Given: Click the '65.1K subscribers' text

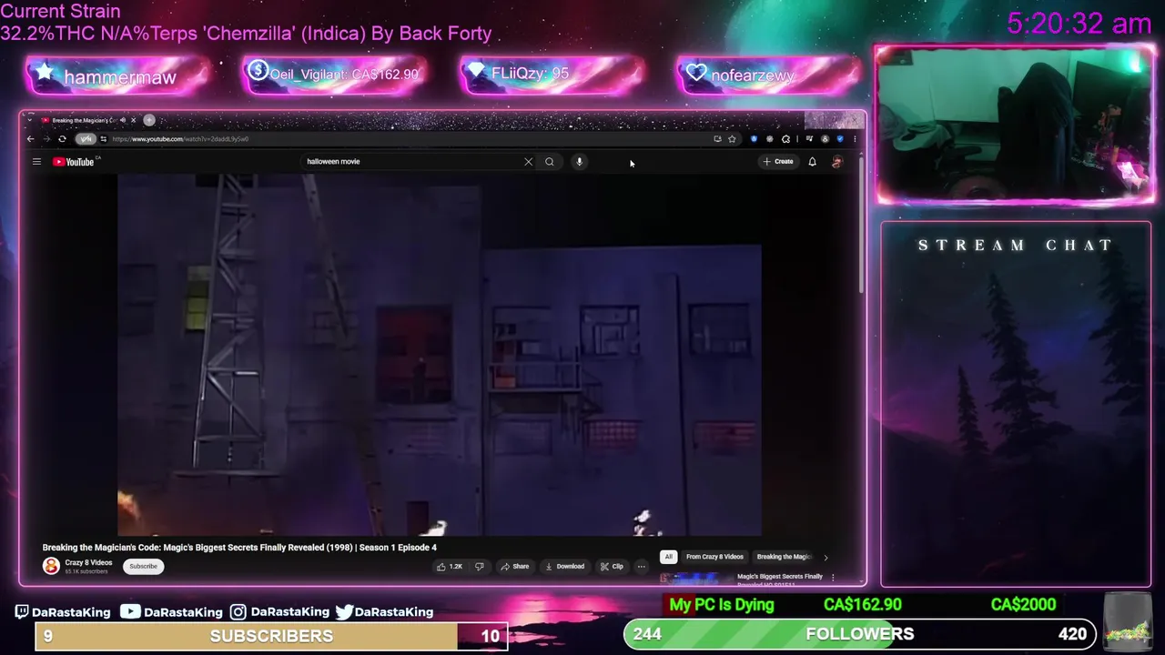Looking at the screenshot, I should click(86, 572).
